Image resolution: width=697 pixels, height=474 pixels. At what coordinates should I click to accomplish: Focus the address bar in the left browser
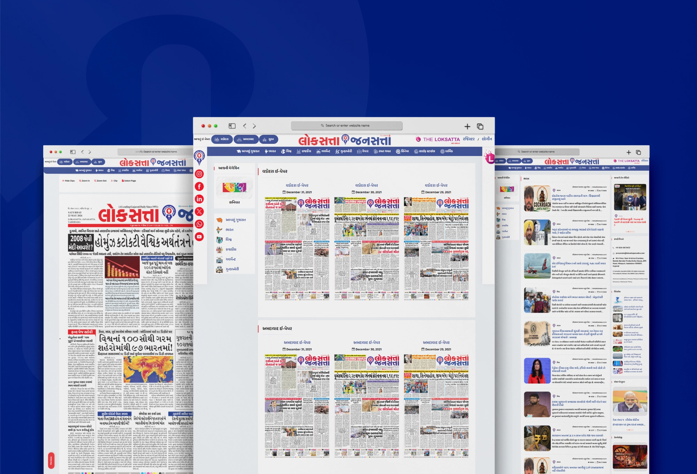coord(155,152)
